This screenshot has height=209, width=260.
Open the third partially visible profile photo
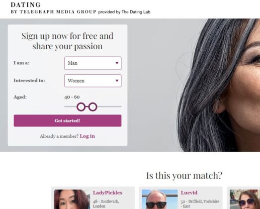(245, 199)
